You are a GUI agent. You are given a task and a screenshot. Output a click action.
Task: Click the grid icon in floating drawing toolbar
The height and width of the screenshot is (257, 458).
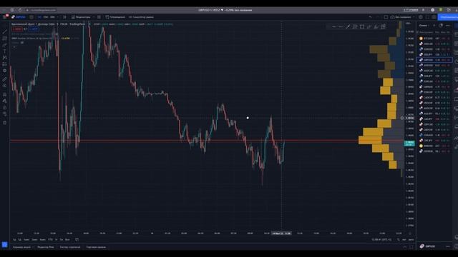click(x=383, y=26)
